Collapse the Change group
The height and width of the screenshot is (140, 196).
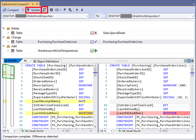point(4,37)
